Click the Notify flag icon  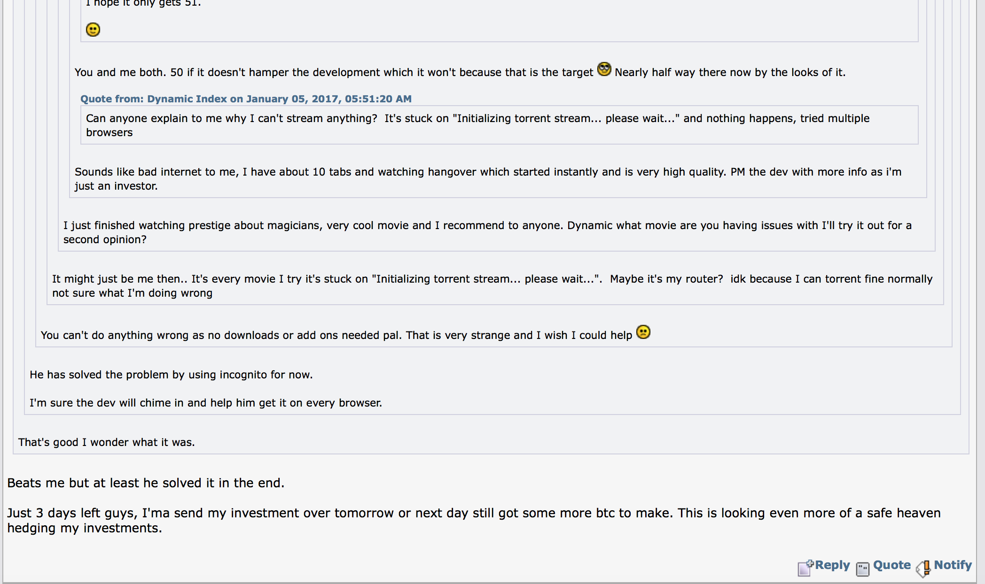(x=923, y=568)
